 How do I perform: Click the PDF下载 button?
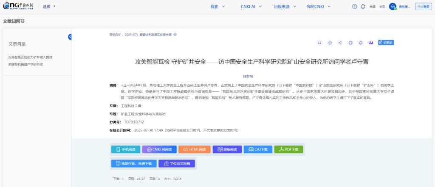[x=289, y=149]
